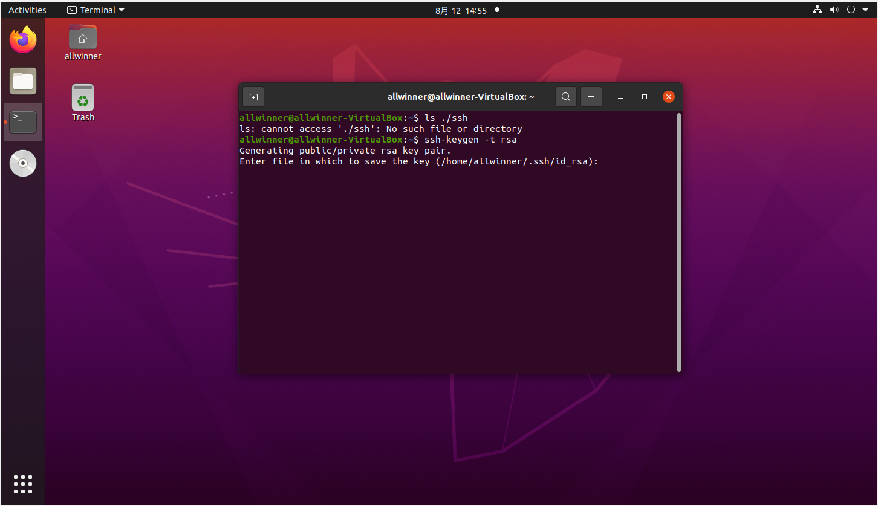Viewport: 878px width, 506px height.
Task: Click the terminal search icon
Action: [x=565, y=97]
